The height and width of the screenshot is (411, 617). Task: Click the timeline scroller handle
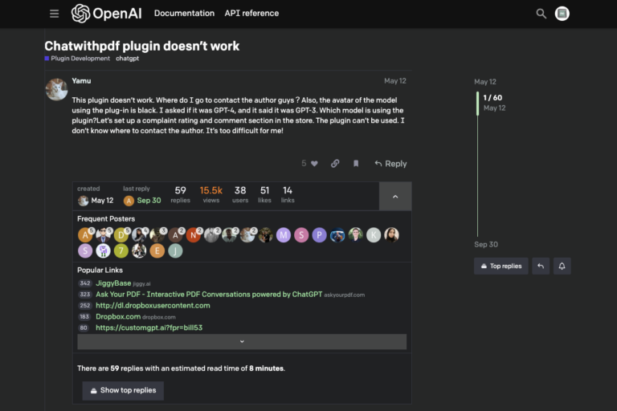477,103
